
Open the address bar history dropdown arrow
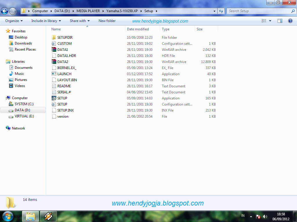click(x=214, y=11)
